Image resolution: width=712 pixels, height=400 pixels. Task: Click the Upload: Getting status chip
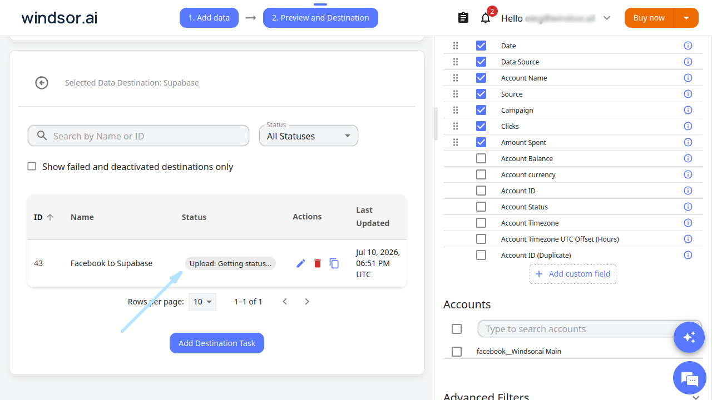click(x=230, y=263)
